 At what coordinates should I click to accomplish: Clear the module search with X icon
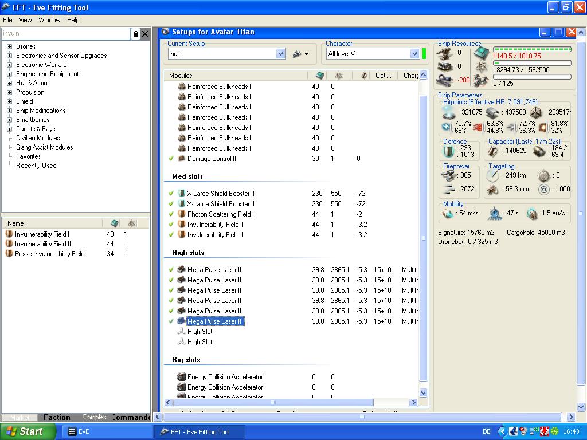coord(145,34)
